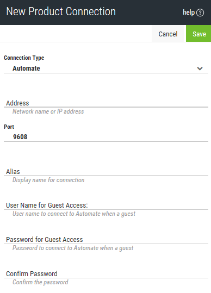This screenshot has width=211, height=293.
Task: Click the 'Confirm the password' hint text
Action: [40, 282]
